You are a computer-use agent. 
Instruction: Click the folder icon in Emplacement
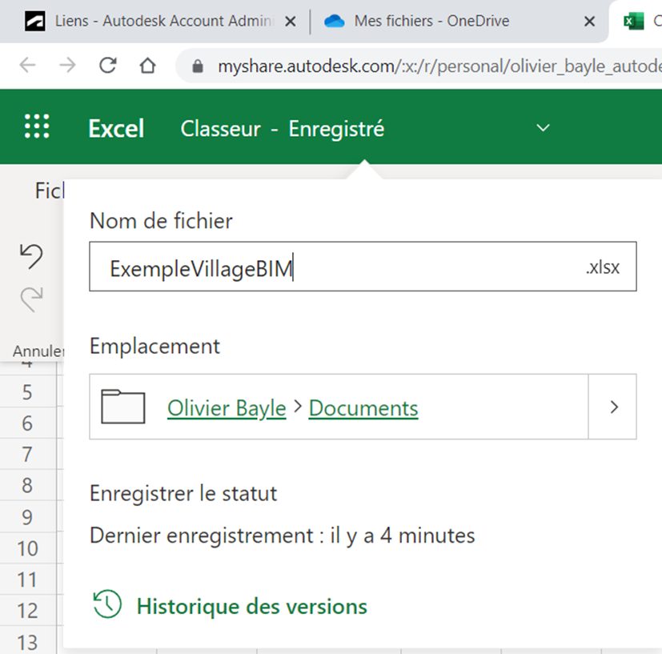pyautogui.click(x=122, y=407)
